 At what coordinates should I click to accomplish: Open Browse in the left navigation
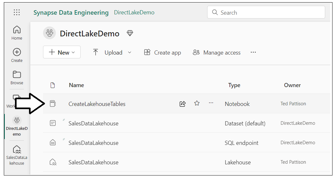[17, 78]
